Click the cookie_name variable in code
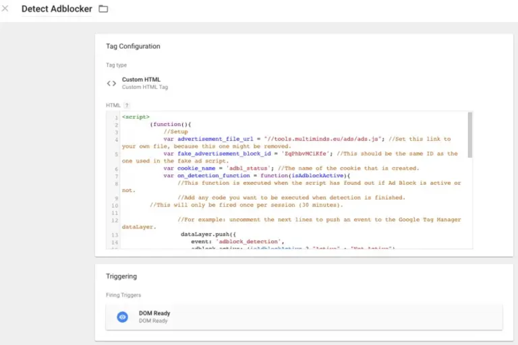Image resolution: width=518 pixels, height=345 pixels. pyautogui.click(x=196, y=168)
